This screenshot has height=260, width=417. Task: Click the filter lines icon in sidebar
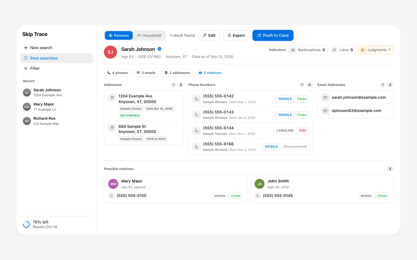tap(26, 68)
